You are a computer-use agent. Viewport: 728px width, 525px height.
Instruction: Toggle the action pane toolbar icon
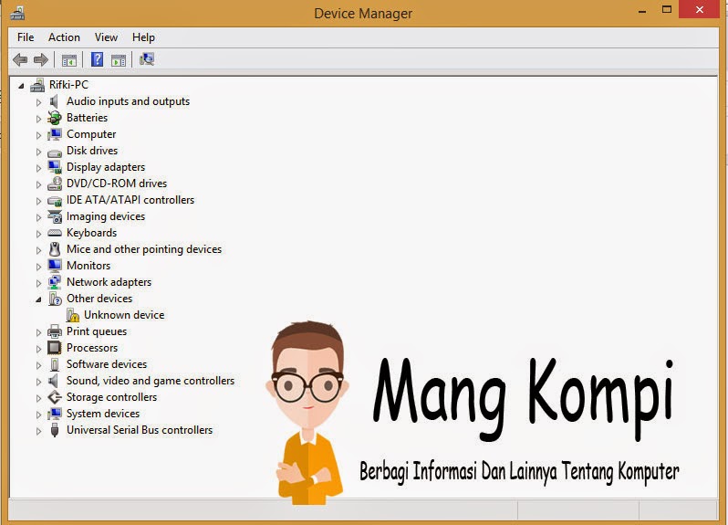point(119,60)
